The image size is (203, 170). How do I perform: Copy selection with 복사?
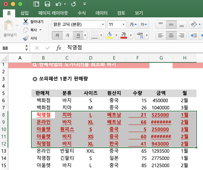[30, 30]
